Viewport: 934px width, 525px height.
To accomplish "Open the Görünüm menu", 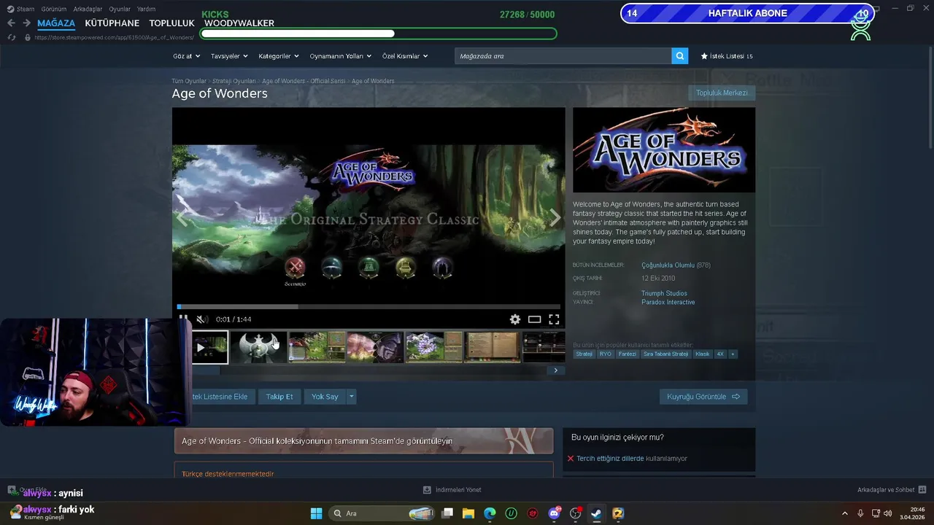I will [54, 9].
